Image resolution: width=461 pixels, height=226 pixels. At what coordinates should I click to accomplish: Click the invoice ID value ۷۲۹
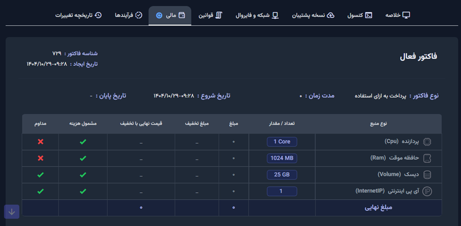coord(57,53)
